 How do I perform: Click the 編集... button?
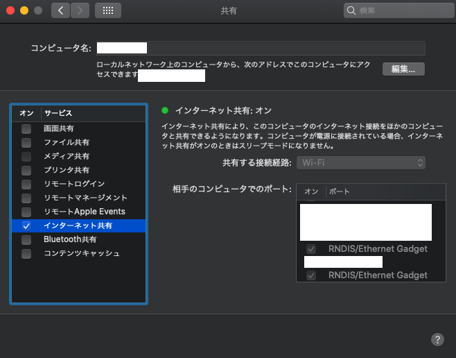point(403,69)
